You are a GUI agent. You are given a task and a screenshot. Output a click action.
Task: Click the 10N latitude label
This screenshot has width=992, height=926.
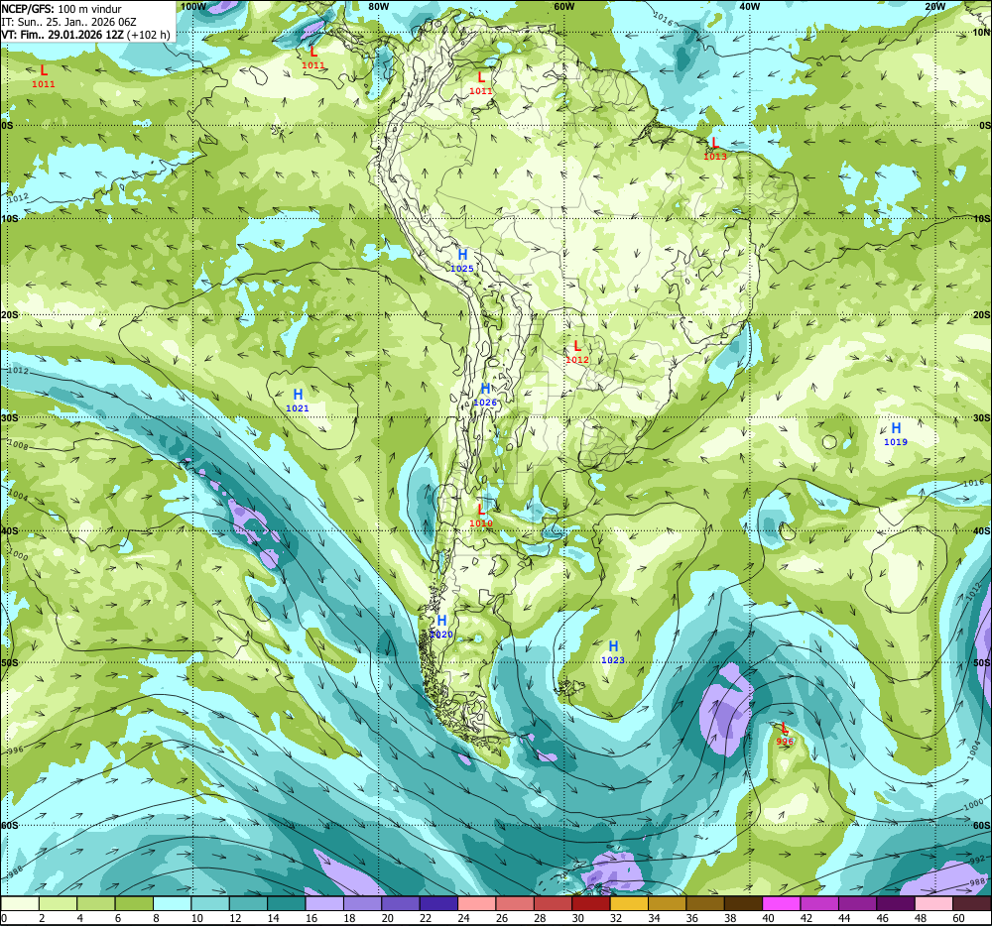pos(981,33)
